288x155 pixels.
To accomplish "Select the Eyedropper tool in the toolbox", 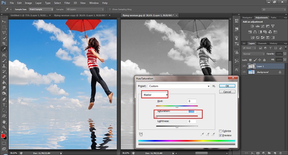I will pos(4,49).
